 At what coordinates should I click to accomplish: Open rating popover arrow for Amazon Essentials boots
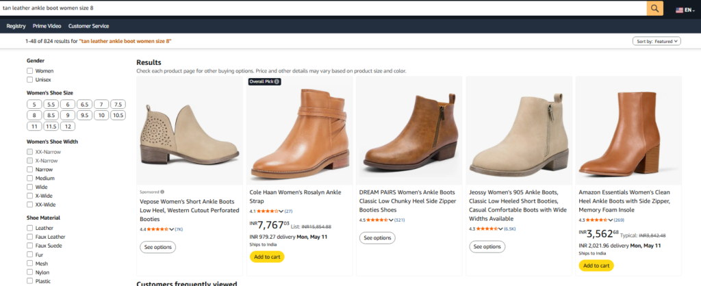point(611,220)
